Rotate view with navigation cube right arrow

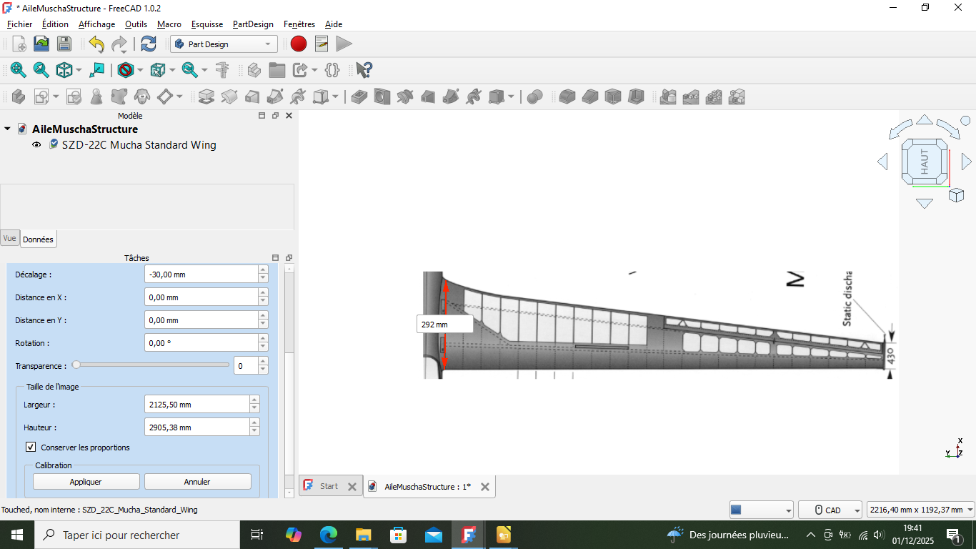966,162
